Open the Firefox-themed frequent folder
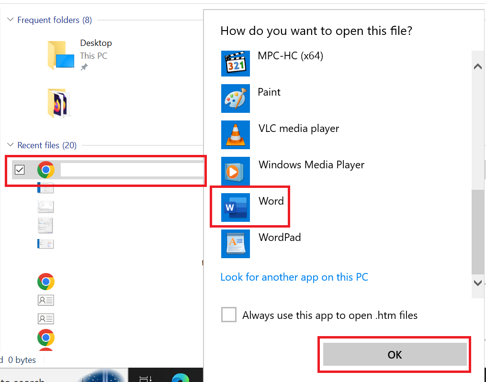This screenshot has width=486, height=382. click(59, 103)
